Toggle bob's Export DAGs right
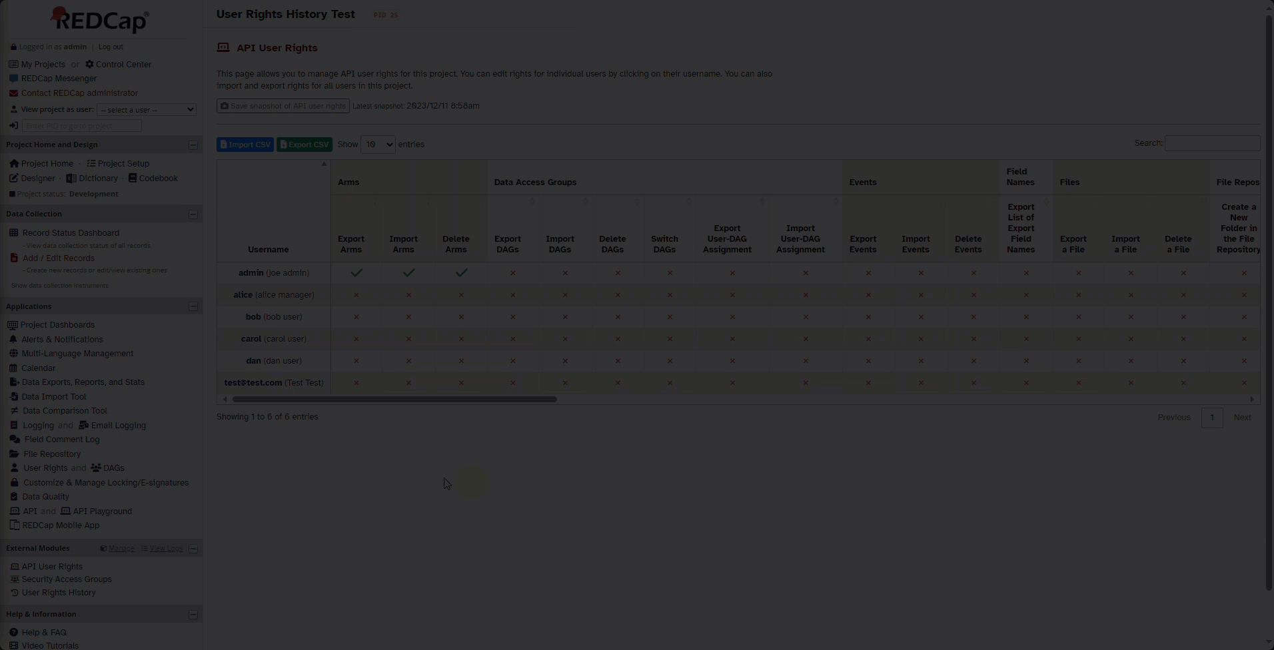 (513, 317)
